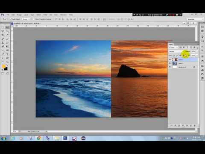Screen dimensions: 205x154
Task: Select the Dodge tool
Action: pos(7,50)
